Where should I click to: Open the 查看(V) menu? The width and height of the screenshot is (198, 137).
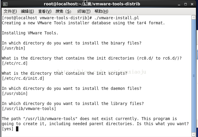pyautogui.click(x=45, y=11)
